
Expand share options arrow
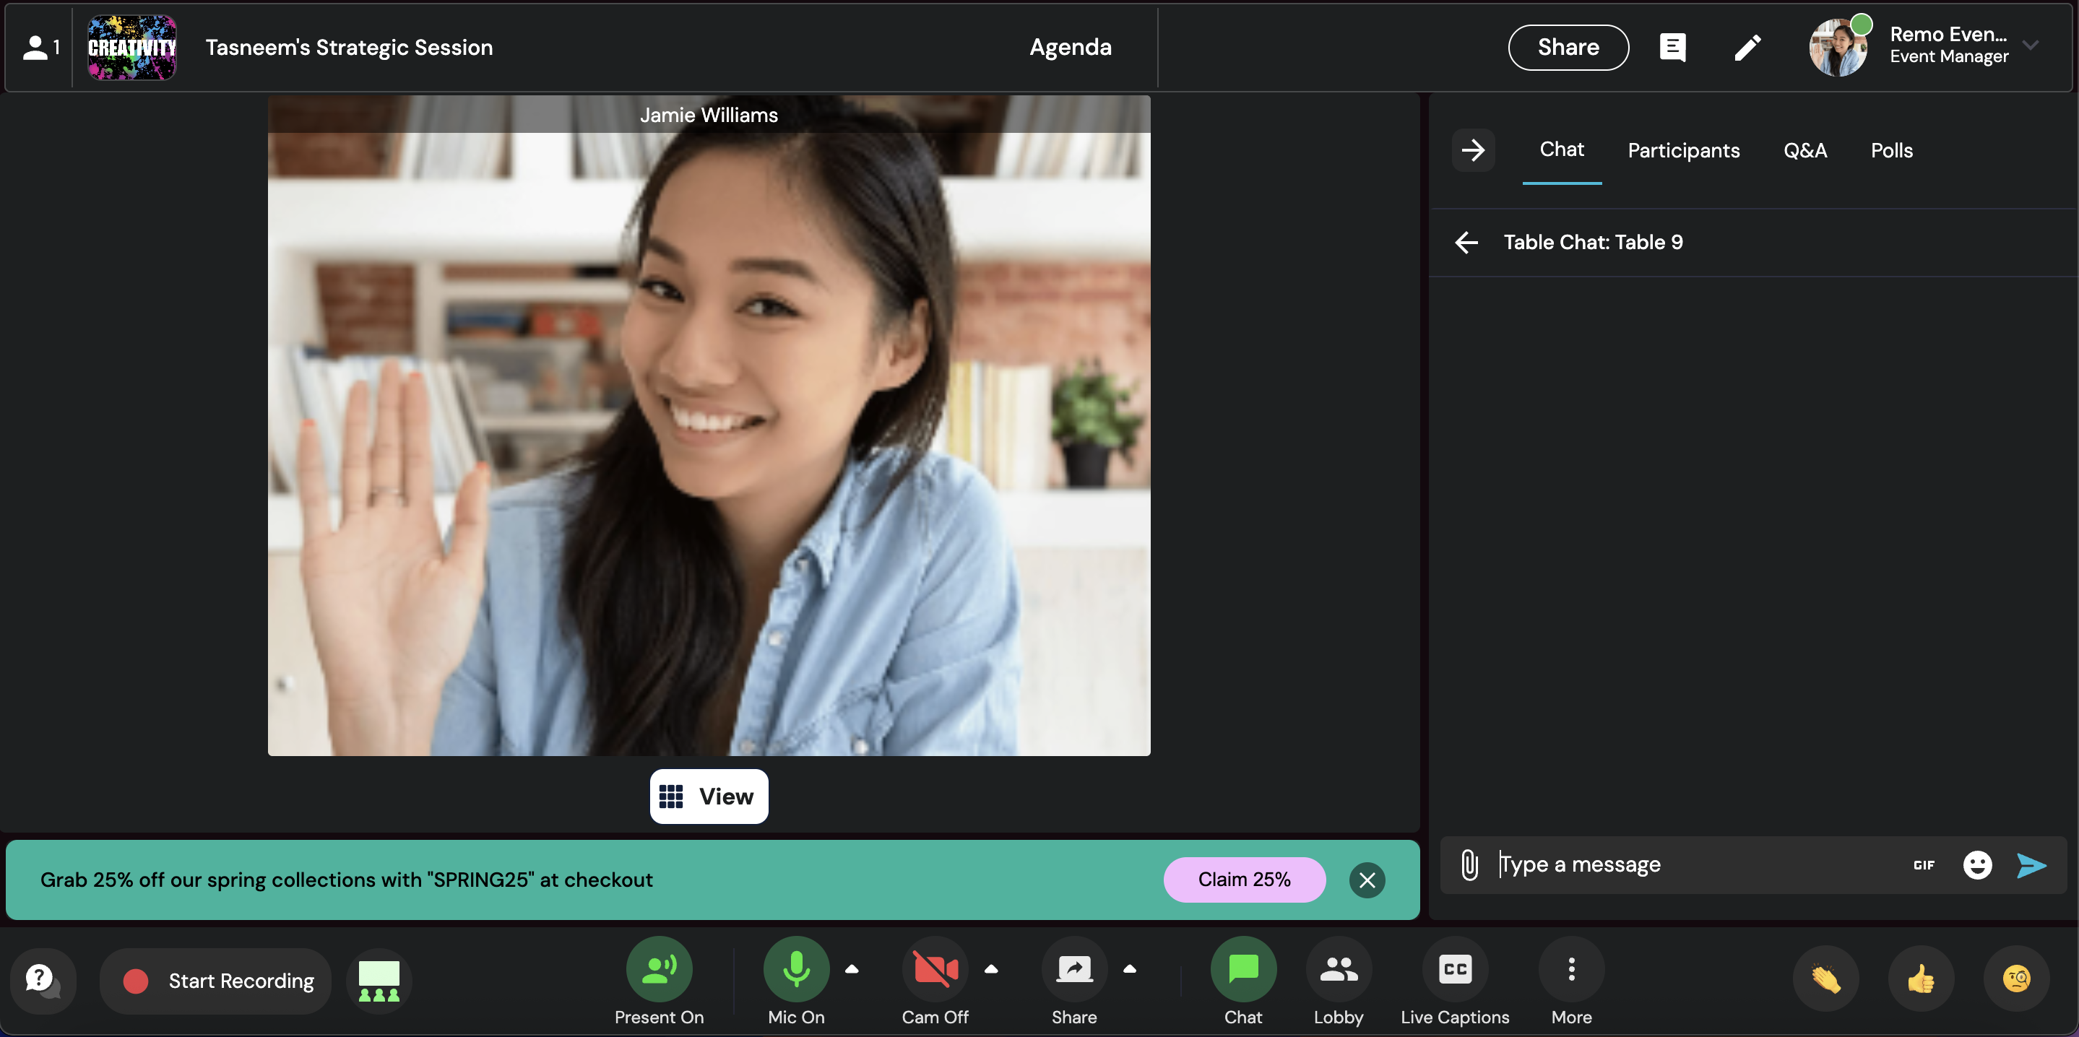[x=1130, y=969]
